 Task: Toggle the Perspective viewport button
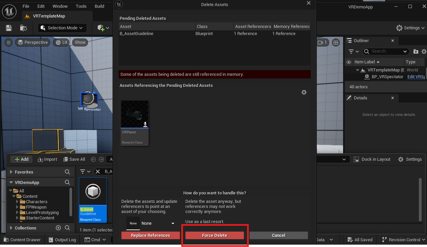(x=33, y=42)
